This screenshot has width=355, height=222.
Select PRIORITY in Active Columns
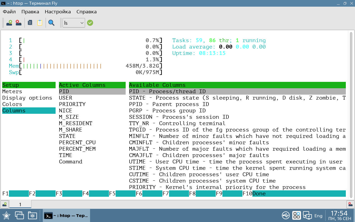[x=92, y=104]
